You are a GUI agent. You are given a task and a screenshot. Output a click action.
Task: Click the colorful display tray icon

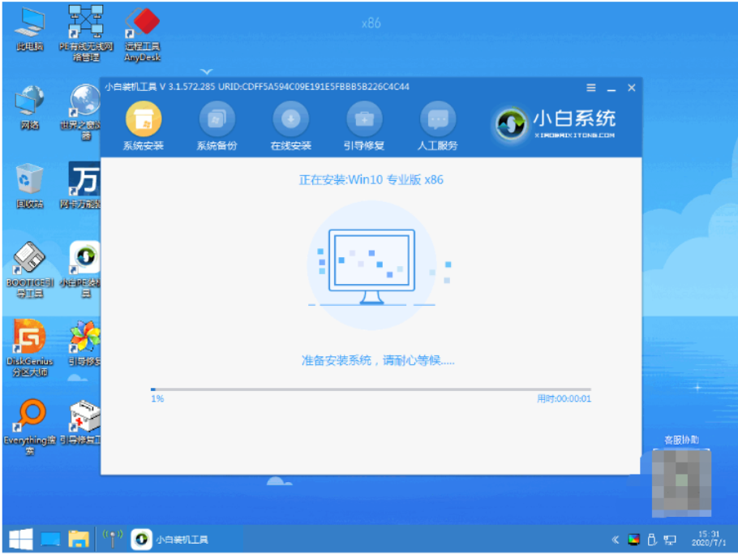point(634,540)
